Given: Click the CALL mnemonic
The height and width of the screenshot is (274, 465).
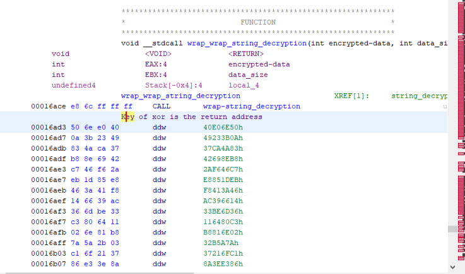Looking at the screenshot, I should pyautogui.click(x=162, y=106).
